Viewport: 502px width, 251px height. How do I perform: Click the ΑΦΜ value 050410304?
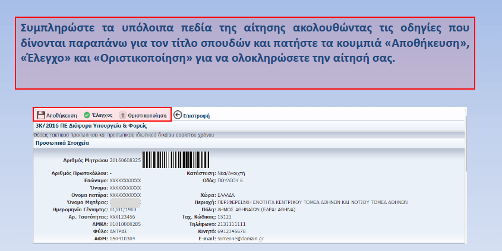coord(122,238)
